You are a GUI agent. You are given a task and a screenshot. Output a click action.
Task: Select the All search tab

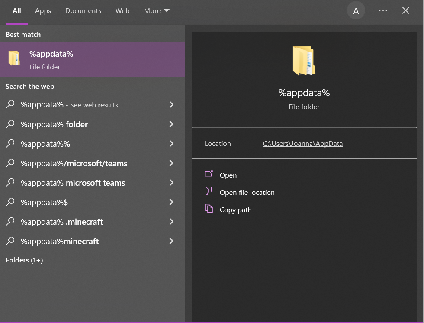coord(17,11)
